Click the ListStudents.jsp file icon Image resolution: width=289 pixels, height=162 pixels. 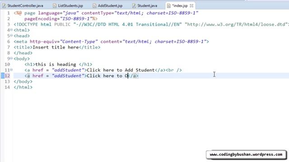[55, 6]
